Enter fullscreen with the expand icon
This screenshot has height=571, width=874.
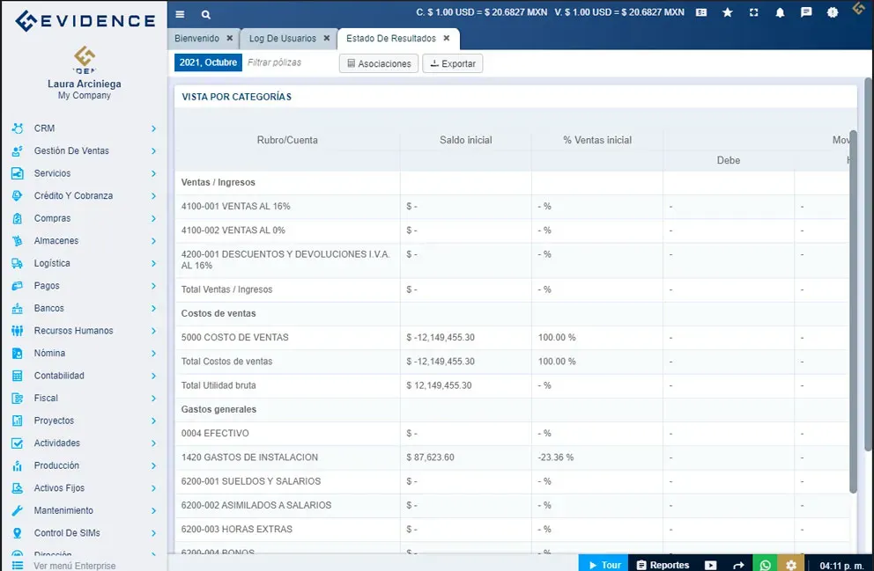tap(753, 11)
